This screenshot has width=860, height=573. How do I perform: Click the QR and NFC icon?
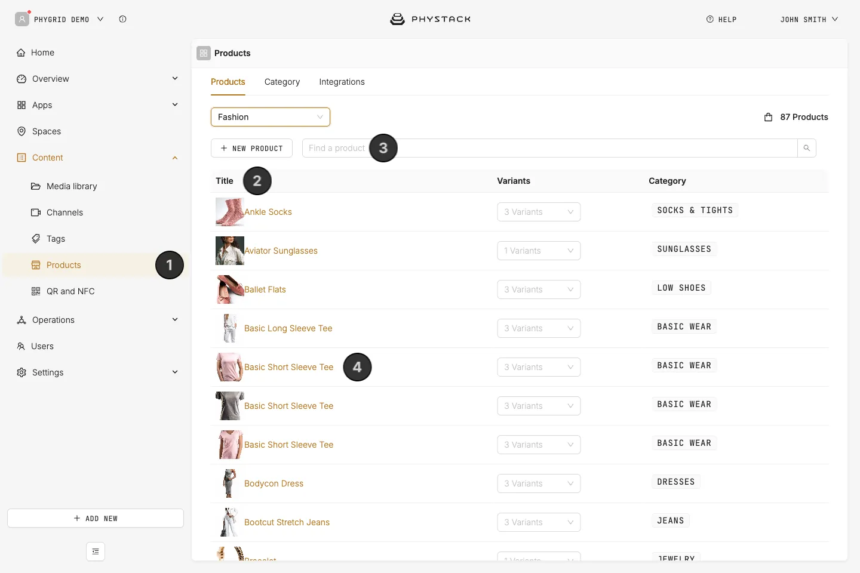(x=36, y=291)
